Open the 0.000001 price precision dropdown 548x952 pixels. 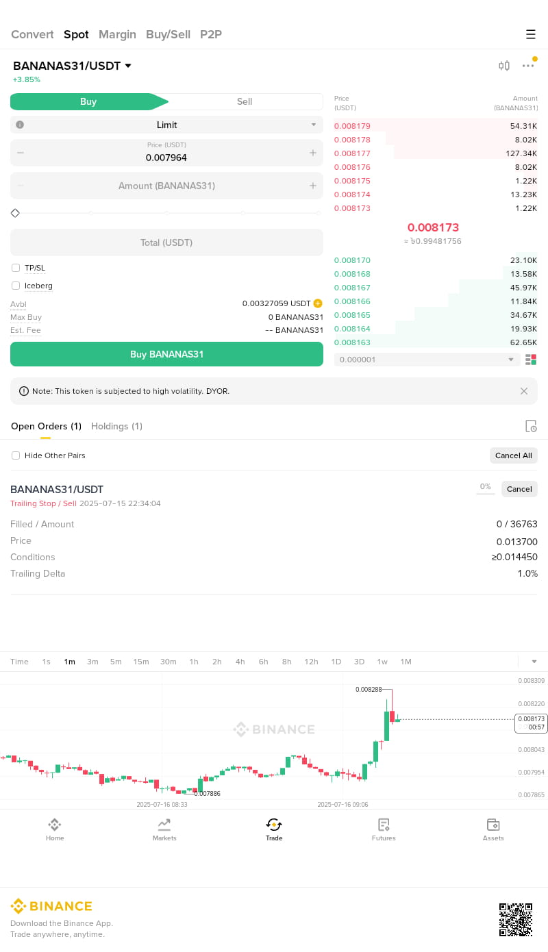tap(427, 360)
